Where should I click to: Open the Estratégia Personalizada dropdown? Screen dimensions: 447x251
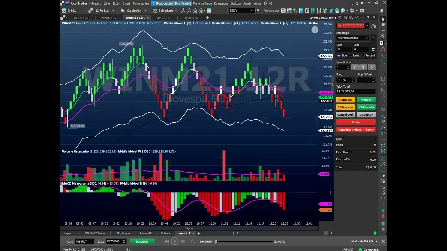353,38
